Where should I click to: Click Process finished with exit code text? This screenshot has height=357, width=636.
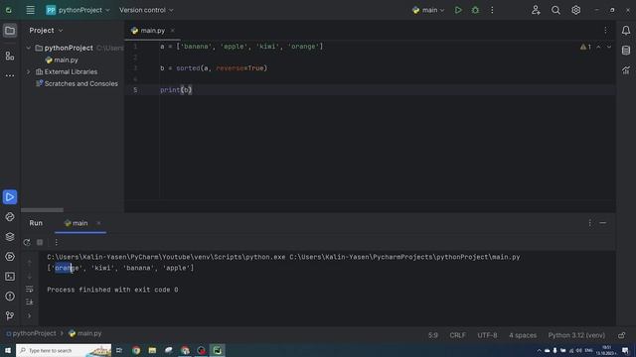click(112, 290)
